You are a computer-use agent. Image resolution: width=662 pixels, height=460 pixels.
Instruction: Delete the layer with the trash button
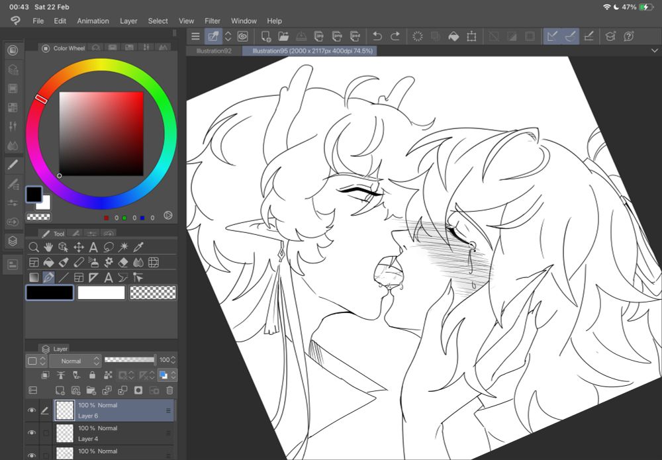coord(169,391)
